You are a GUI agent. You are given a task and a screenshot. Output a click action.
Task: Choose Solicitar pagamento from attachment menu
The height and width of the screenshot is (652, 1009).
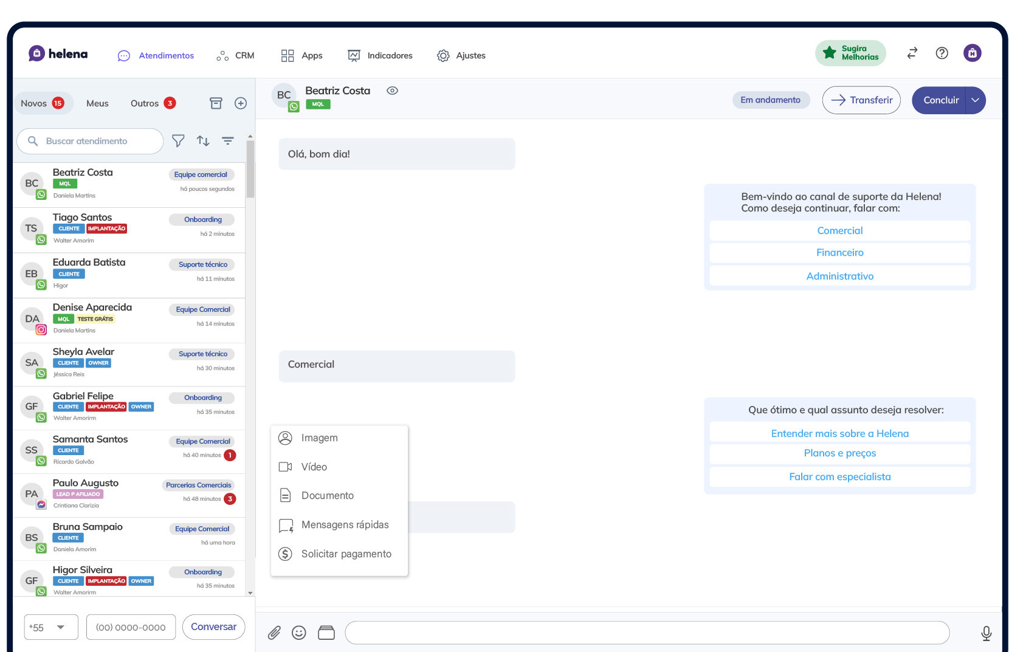pyautogui.click(x=339, y=554)
